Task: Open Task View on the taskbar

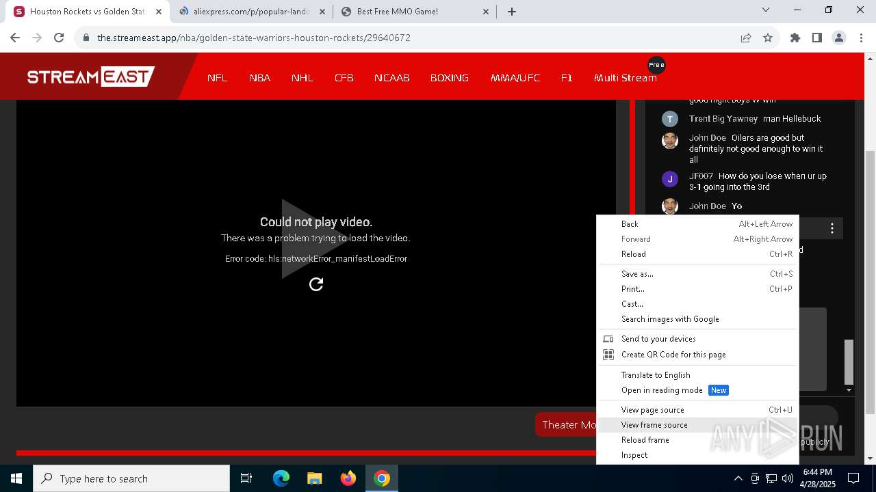Action: 246,478
